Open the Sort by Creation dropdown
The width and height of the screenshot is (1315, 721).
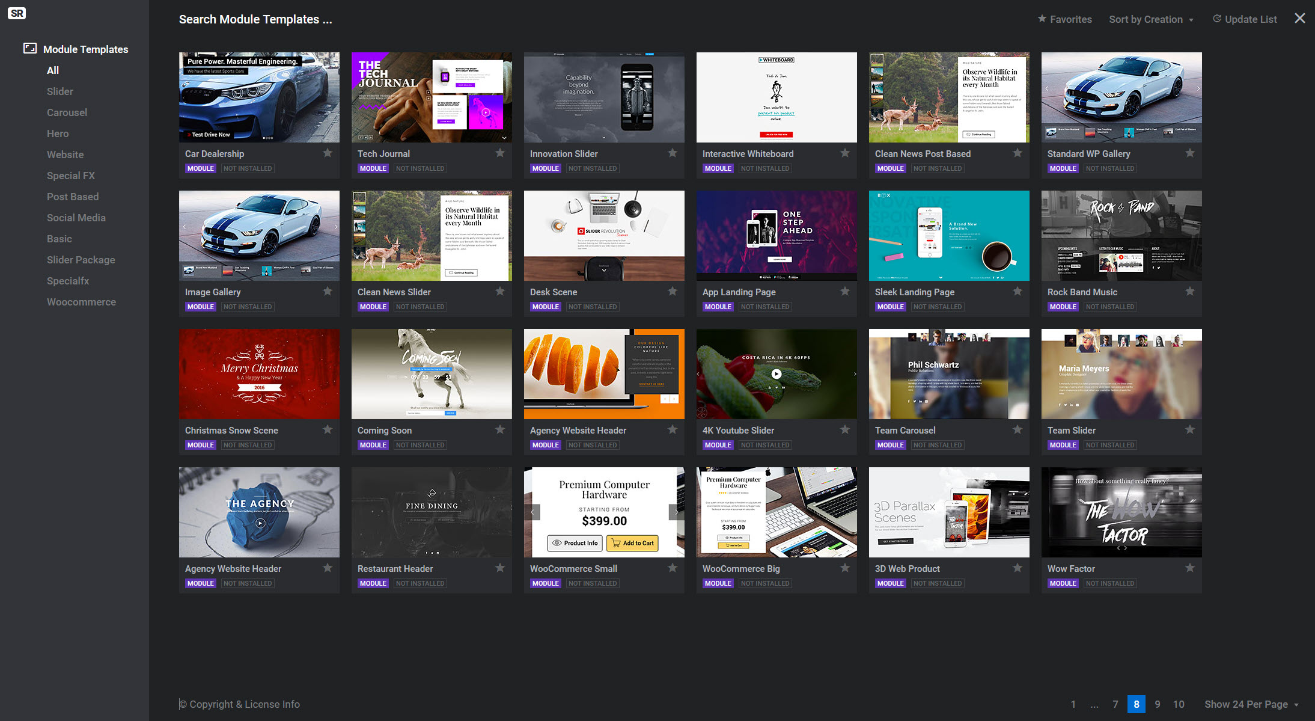tap(1151, 19)
